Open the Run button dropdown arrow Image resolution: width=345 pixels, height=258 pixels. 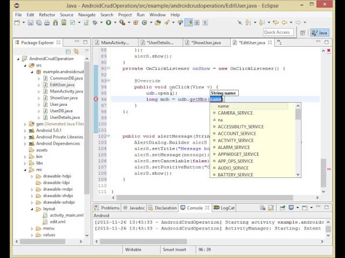tap(115, 23)
